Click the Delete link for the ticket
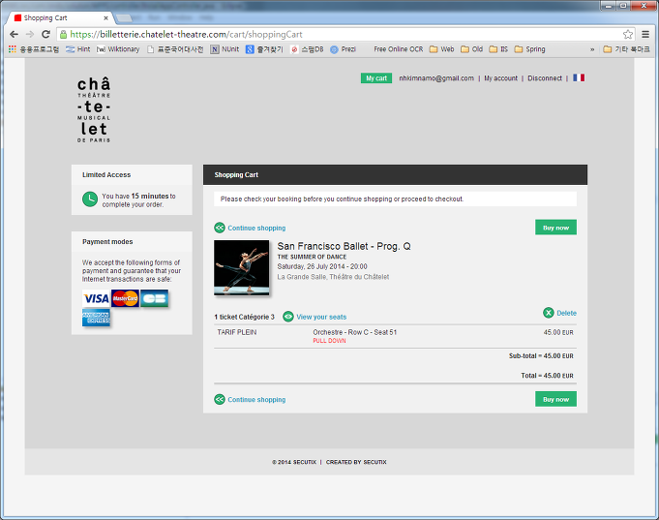Image resolution: width=659 pixels, height=520 pixels. (x=566, y=313)
